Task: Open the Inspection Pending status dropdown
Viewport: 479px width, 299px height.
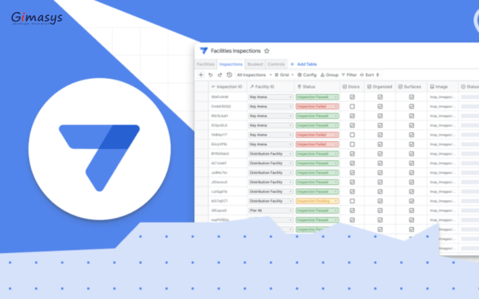Action: [317, 201]
